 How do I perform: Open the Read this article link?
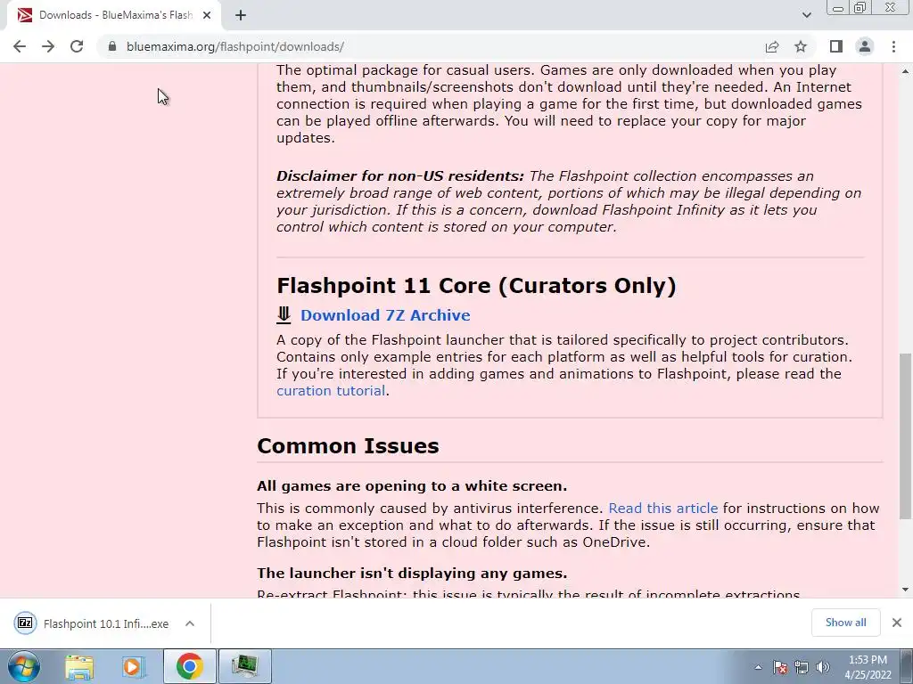(x=663, y=509)
